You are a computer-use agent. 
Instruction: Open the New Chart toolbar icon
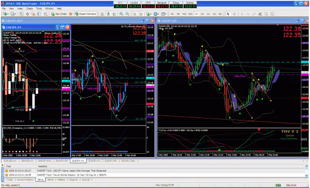5,14
